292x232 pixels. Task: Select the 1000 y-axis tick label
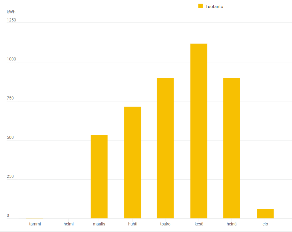click(11, 59)
